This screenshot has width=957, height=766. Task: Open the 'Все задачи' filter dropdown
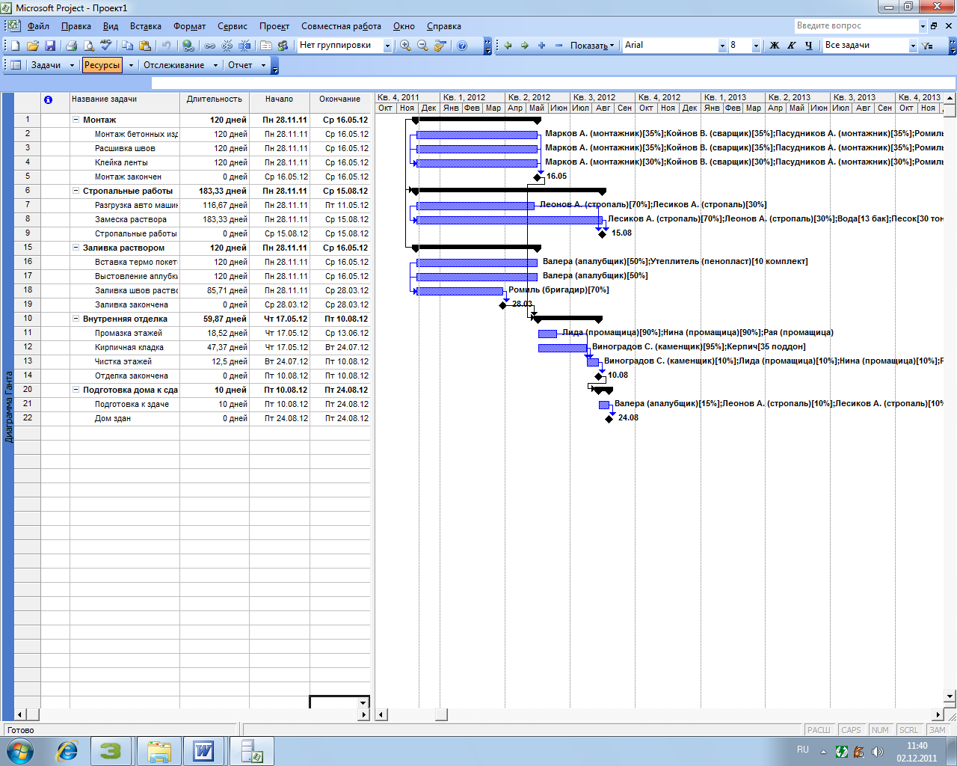point(913,46)
